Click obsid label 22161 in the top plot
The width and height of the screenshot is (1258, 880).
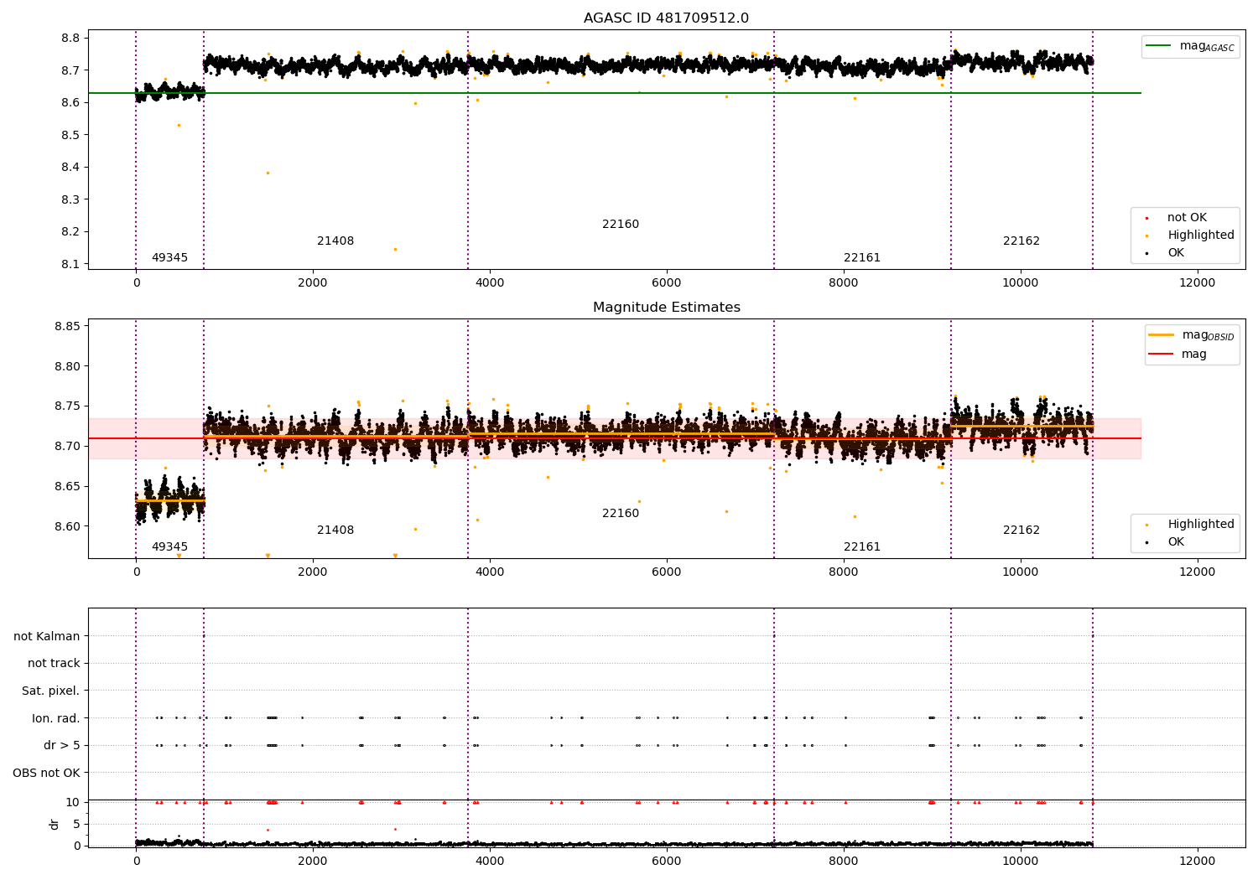click(x=862, y=257)
